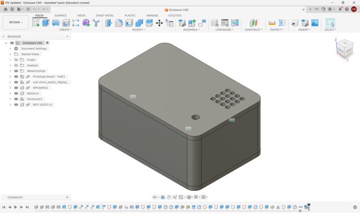Collapse the Enclosure CAD root node
Viewport: 360px width, 213px height.
coord(6,43)
